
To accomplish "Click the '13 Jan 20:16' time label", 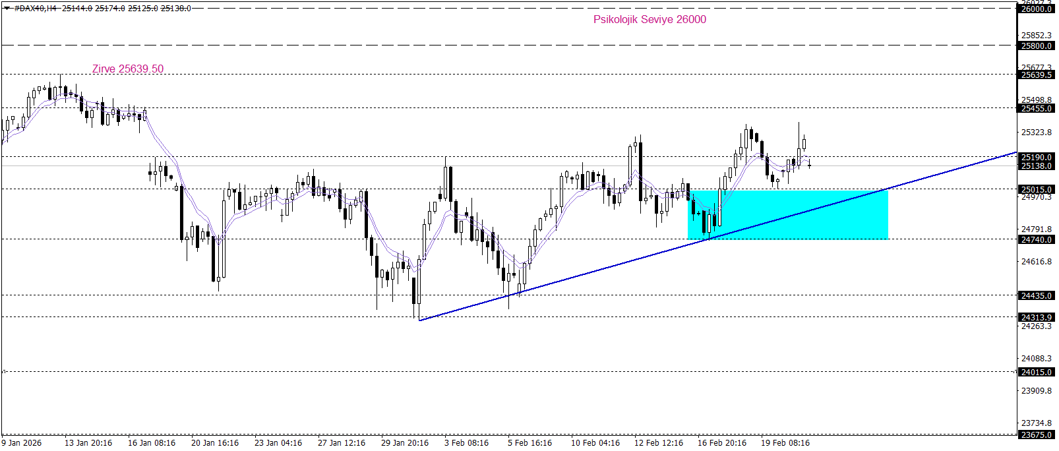I will 88,443.
